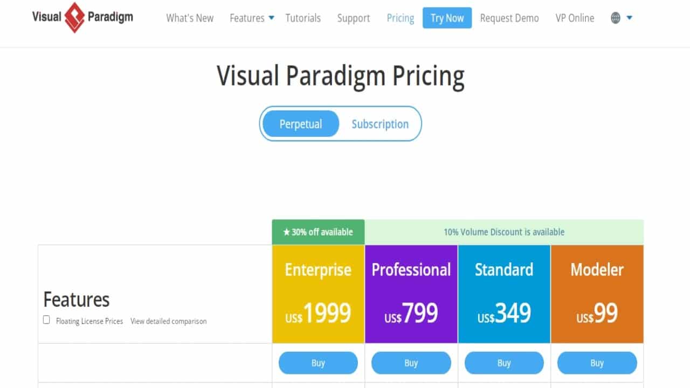
Task: Select the Perpetual pricing option
Action: coord(301,124)
